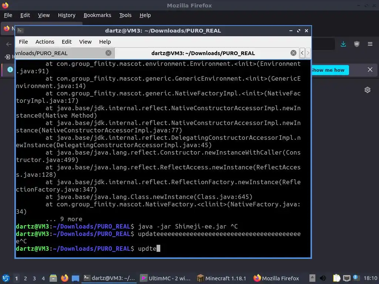Image resolution: width=379 pixels, height=284 pixels.
Task: Open the terminal View menu
Action: [85, 42]
